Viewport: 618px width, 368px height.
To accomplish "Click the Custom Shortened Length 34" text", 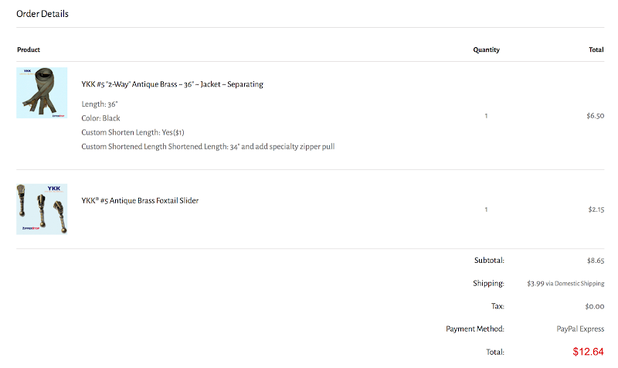I will pyautogui.click(x=207, y=147).
